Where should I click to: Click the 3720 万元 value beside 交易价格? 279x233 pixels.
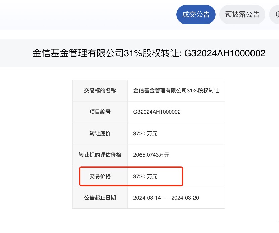click(145, 176)
